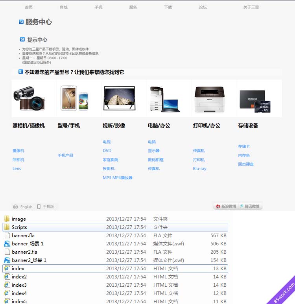Click the 存储设备 category heading
The image size is (295, 304).
click(x=248, y=125)
